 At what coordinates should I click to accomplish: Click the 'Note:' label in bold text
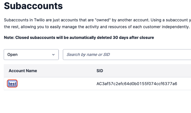9,37
